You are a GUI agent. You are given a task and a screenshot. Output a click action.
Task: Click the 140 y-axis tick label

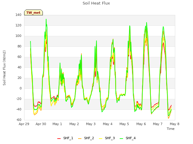[18, 15]
